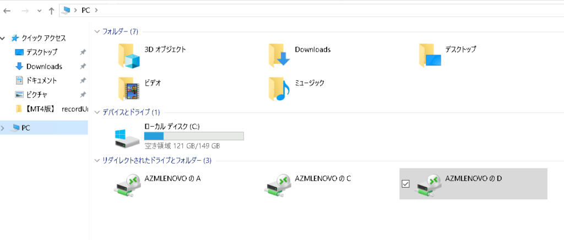Expand the PC tree node arrow
The image size is (564, 240).
(4, 128)
